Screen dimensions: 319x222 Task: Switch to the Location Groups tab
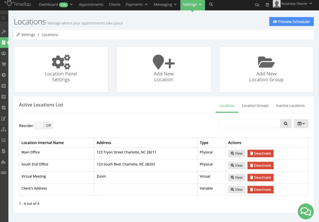click(255, 105)
